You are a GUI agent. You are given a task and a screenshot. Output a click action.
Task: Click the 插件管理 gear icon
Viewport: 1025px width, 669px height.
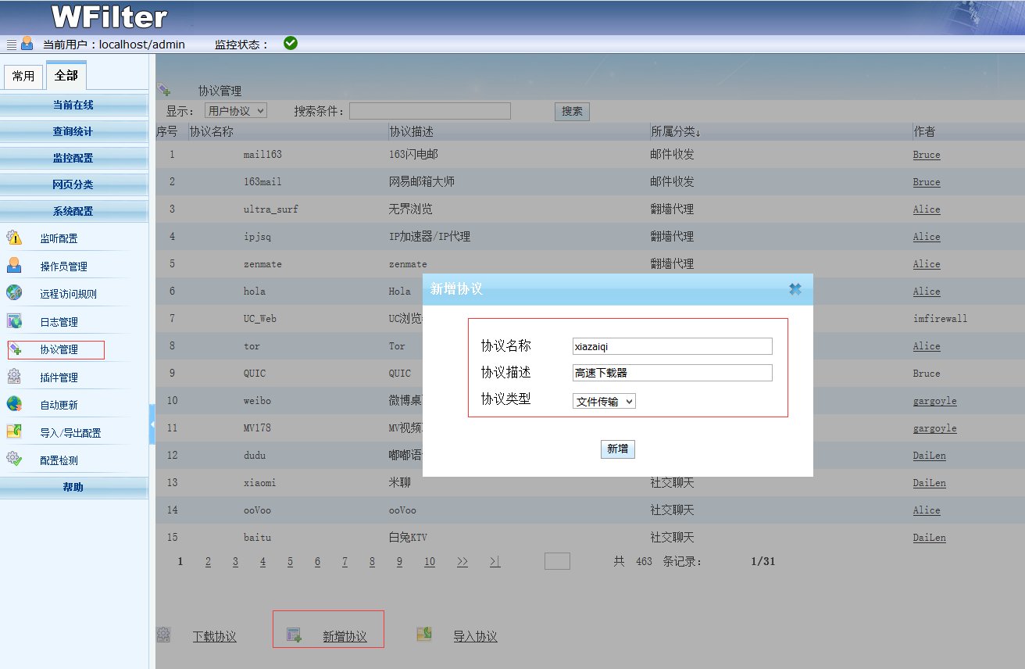click(x=14, y=377)
